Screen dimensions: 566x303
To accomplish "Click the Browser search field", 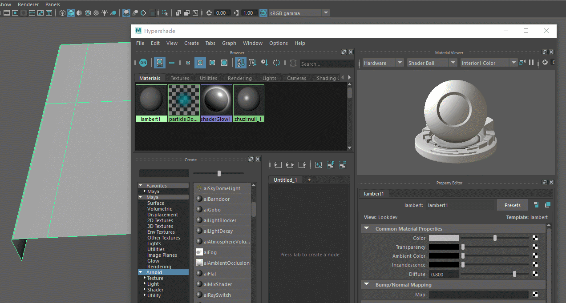I will [x=327, y=64].
